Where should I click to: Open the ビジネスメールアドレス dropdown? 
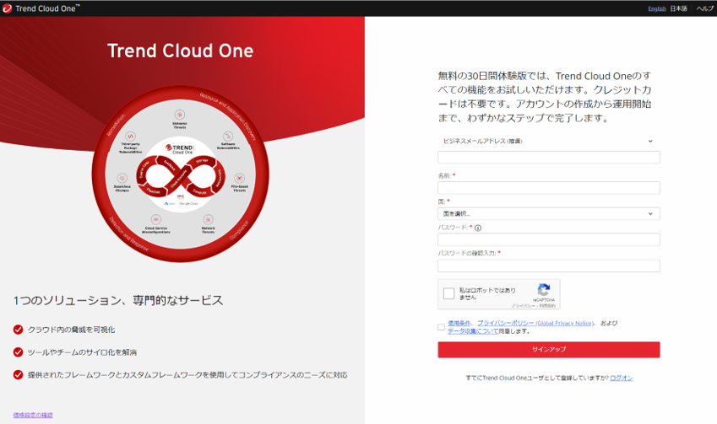[x=548, y=142]
